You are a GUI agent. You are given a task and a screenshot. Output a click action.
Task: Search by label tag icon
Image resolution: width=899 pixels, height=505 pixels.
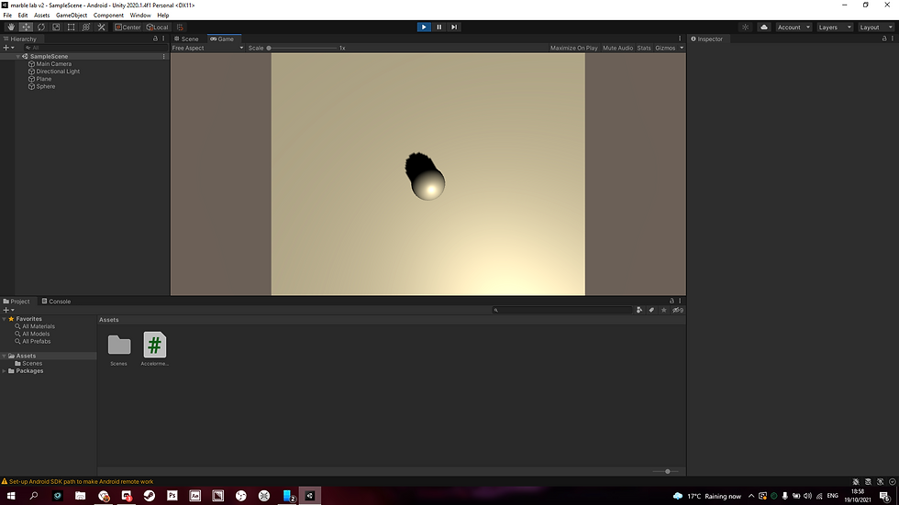tap(651, 310)
